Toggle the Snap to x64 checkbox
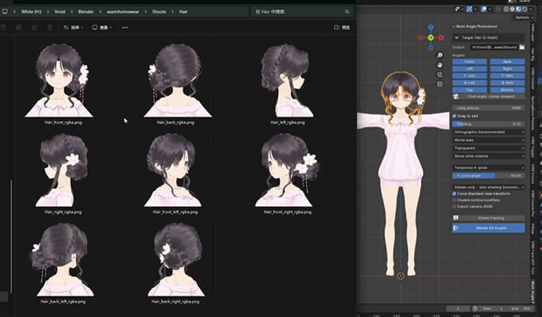 [454, 116]
